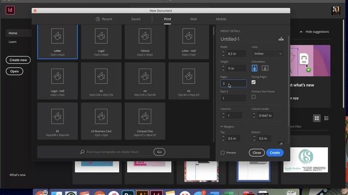The height and width of the screenshot is (195, 348).
Task: Click the Pages input field
Action: click(233, 83)
